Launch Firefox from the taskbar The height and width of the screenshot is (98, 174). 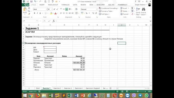coord(38,96)
